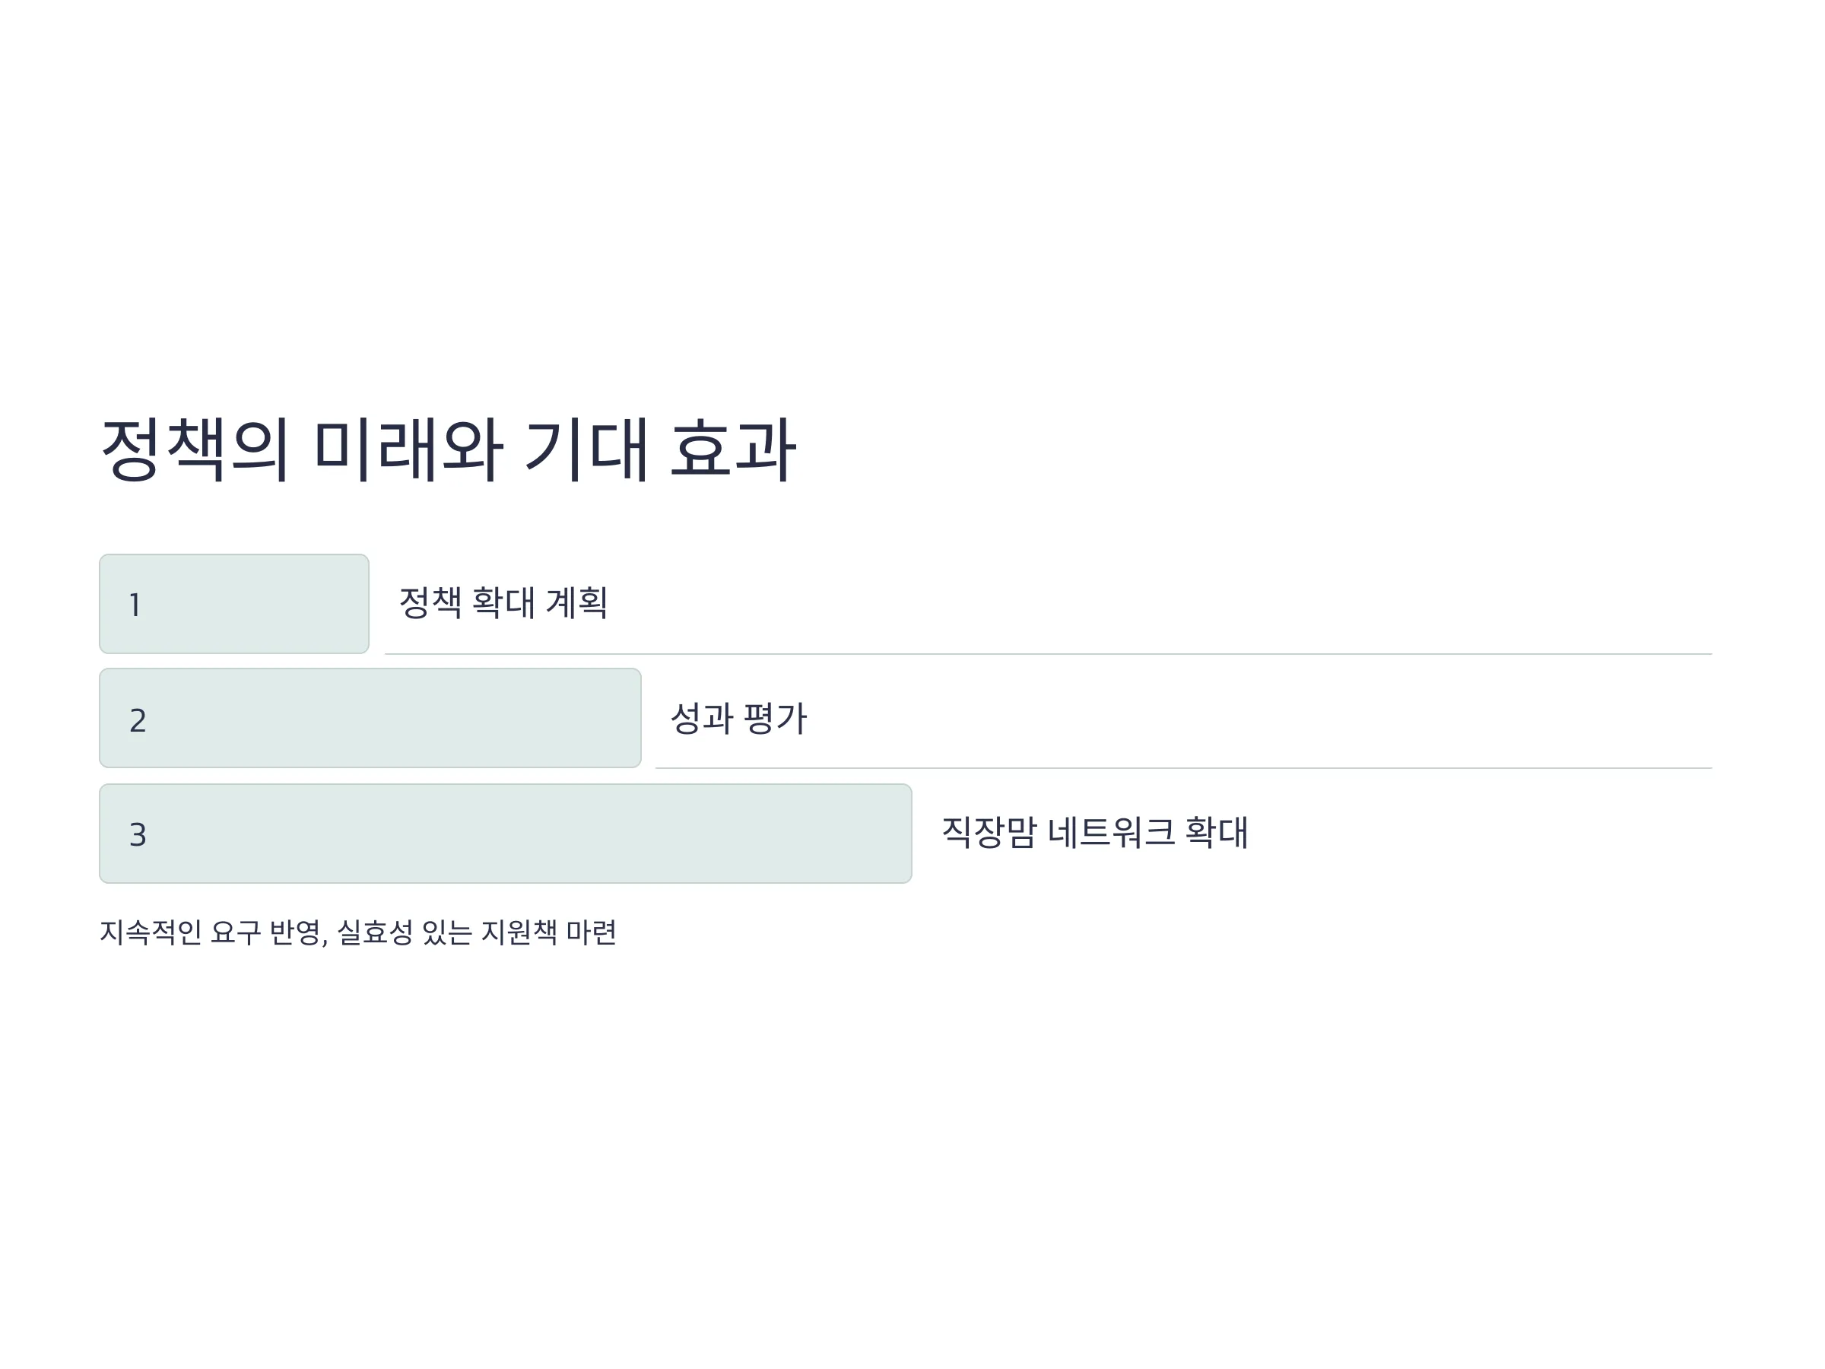Click the word 계획 in the first label
This screenshot has width=1825, height=1369.
[576, 603]
